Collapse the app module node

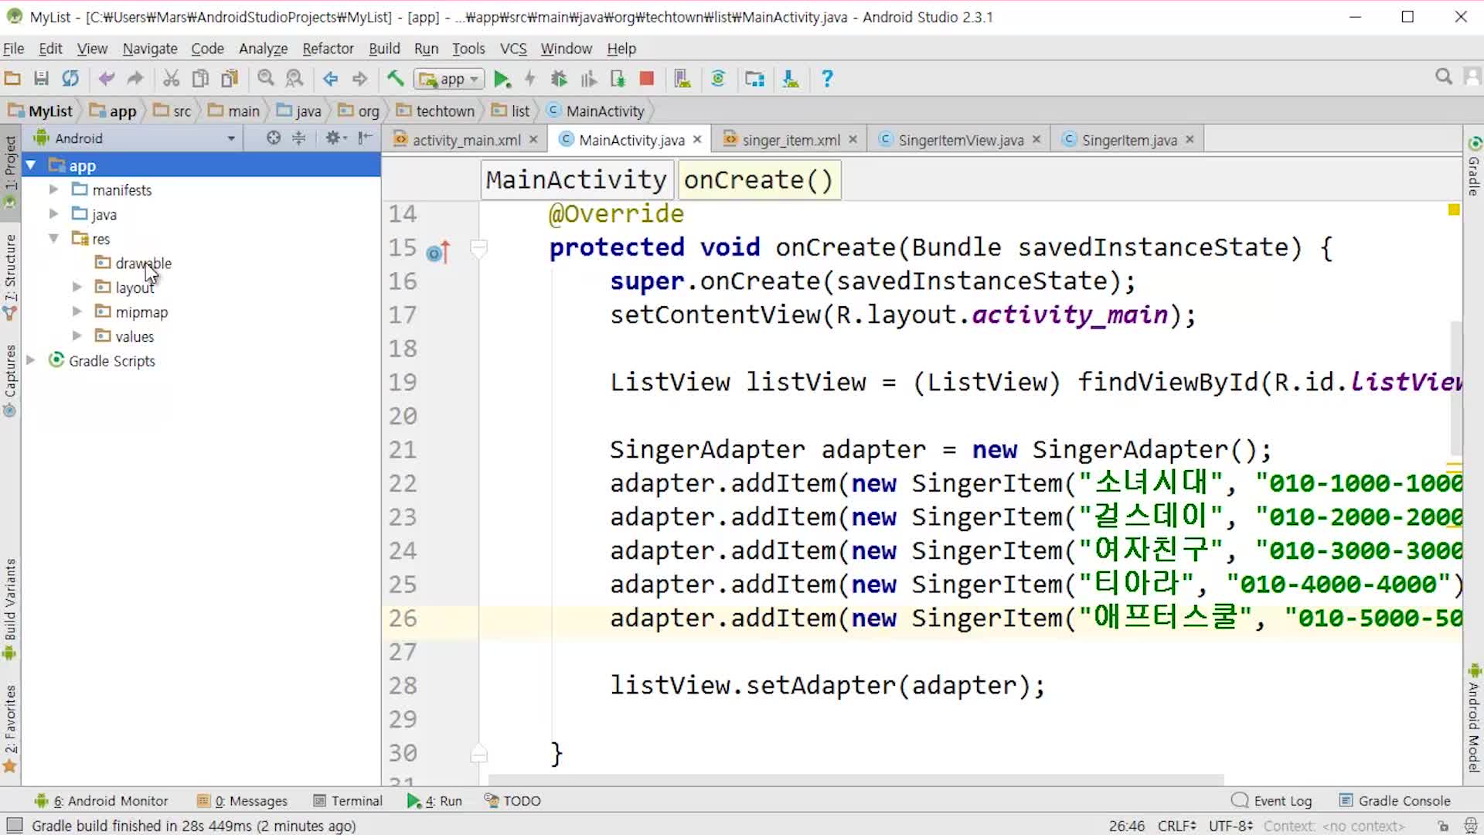pos(31,165)
